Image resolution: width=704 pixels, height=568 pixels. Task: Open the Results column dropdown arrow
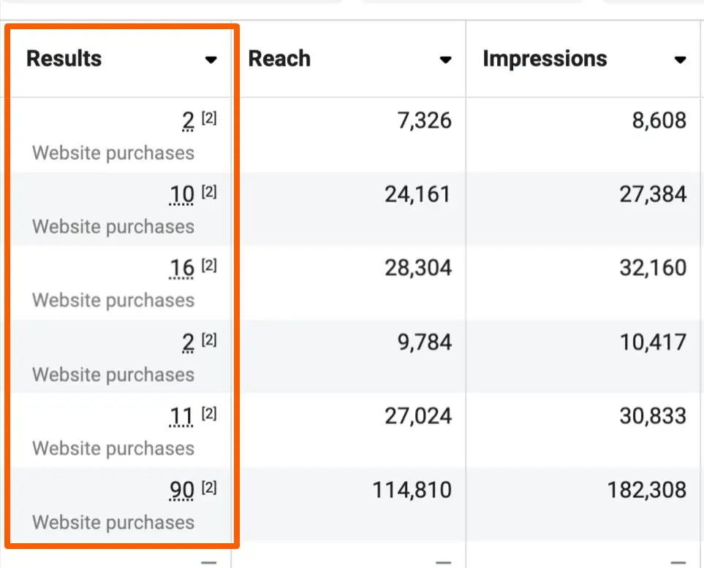coord(211,60)
